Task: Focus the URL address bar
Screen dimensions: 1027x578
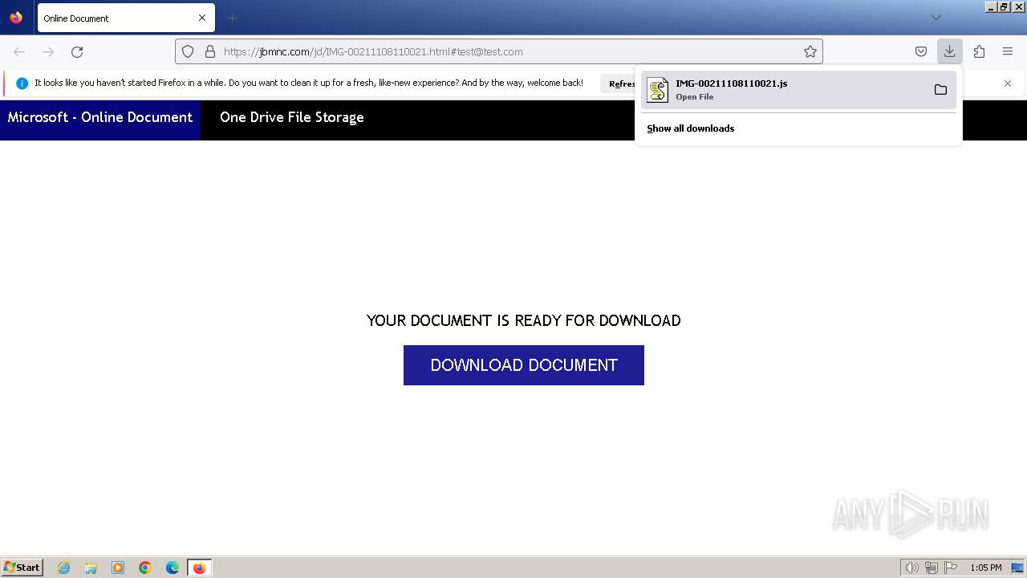Action: (499, 51)
